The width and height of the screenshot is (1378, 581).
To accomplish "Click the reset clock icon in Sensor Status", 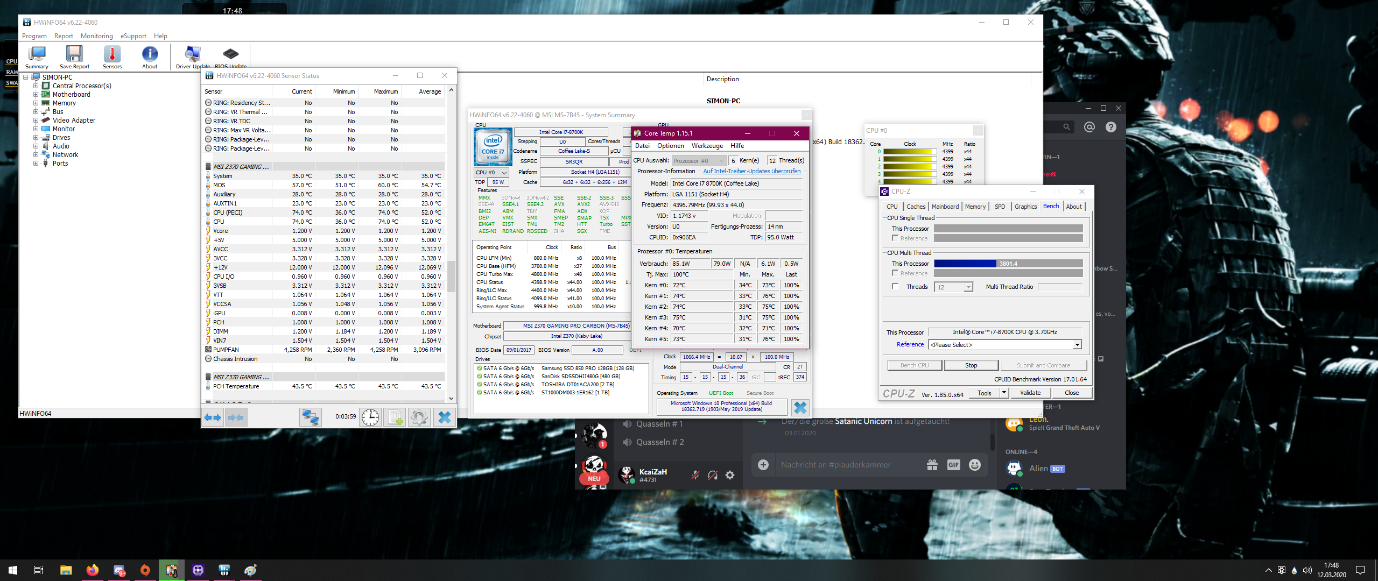I will click(370, 417).
